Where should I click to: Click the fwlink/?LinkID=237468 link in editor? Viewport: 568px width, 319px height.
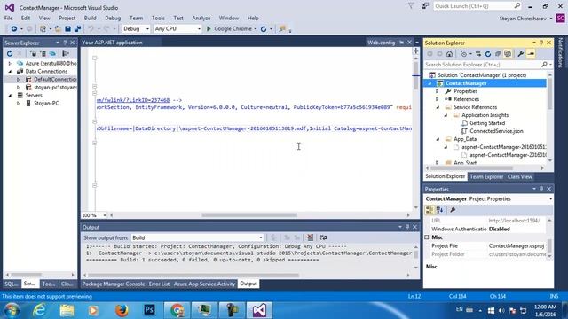point(133,100)
